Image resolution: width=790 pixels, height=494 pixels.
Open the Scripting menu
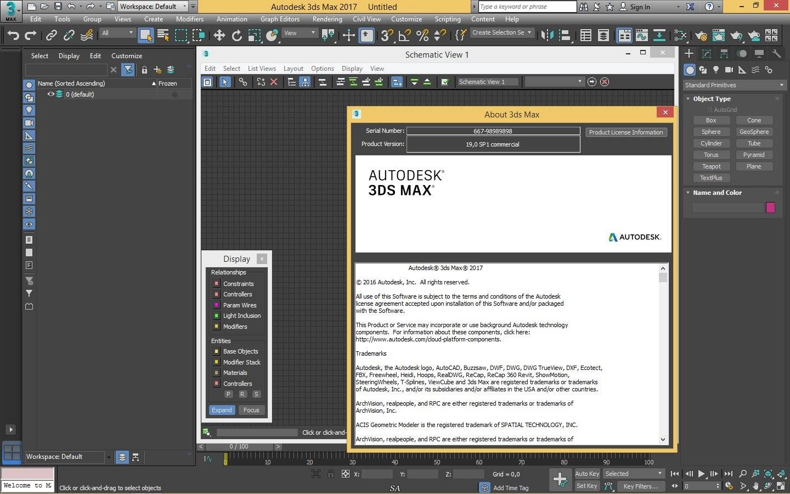pos(448,19)
